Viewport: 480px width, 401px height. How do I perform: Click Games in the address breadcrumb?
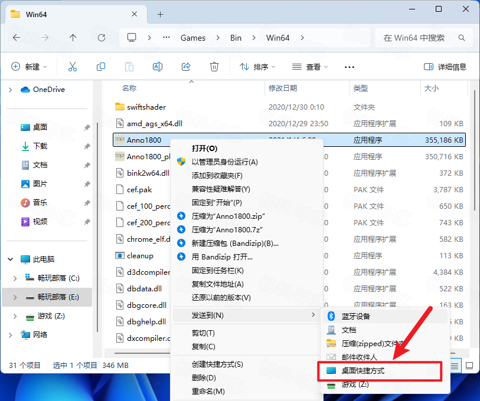click(x=193, y=38)
